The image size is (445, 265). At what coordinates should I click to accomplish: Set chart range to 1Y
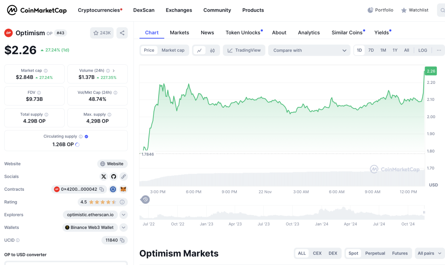click(395, 50)
